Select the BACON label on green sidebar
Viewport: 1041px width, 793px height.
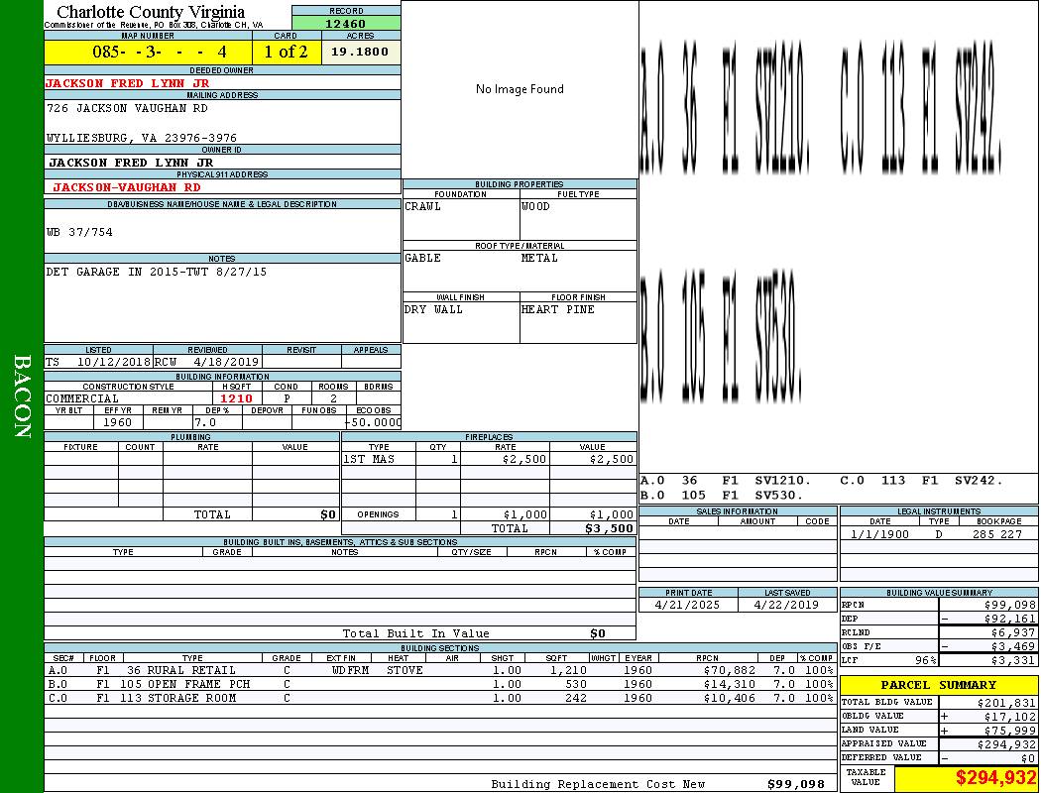(22, 396)
